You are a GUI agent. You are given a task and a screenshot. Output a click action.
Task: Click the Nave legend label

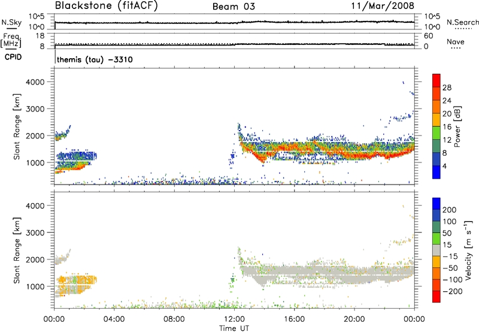(456, 42)
